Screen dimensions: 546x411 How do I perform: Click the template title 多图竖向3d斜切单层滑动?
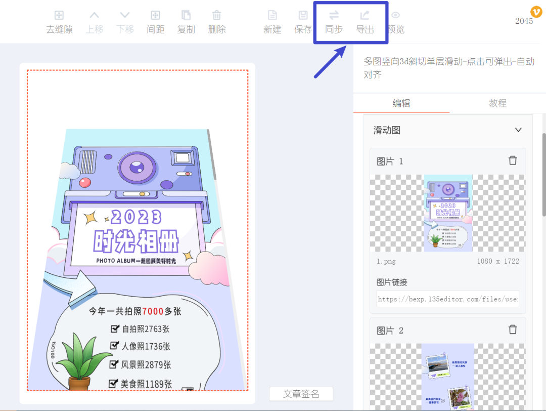point(449,68)
